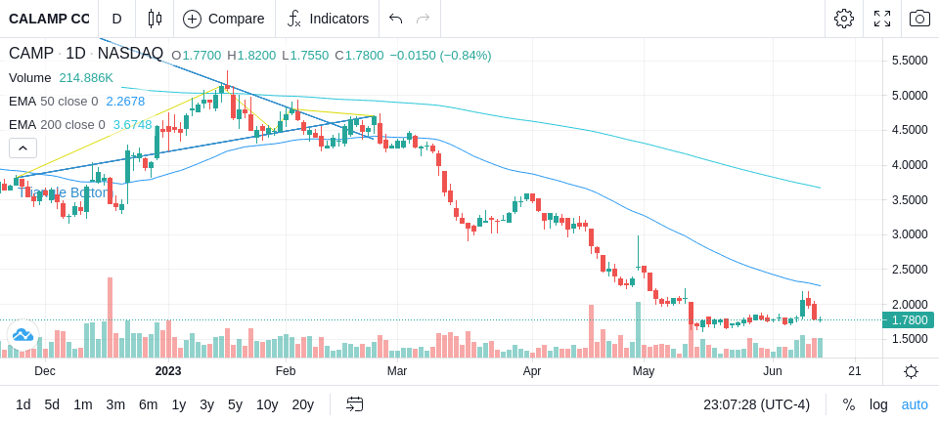The image size is (939, 423).
Task: Click the Feb time axis label
Action: [x=286, y=371]
